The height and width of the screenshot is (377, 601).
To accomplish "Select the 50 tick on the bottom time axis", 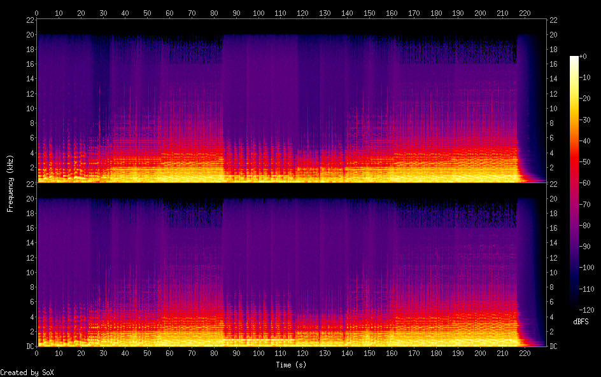I will [148, 353].
